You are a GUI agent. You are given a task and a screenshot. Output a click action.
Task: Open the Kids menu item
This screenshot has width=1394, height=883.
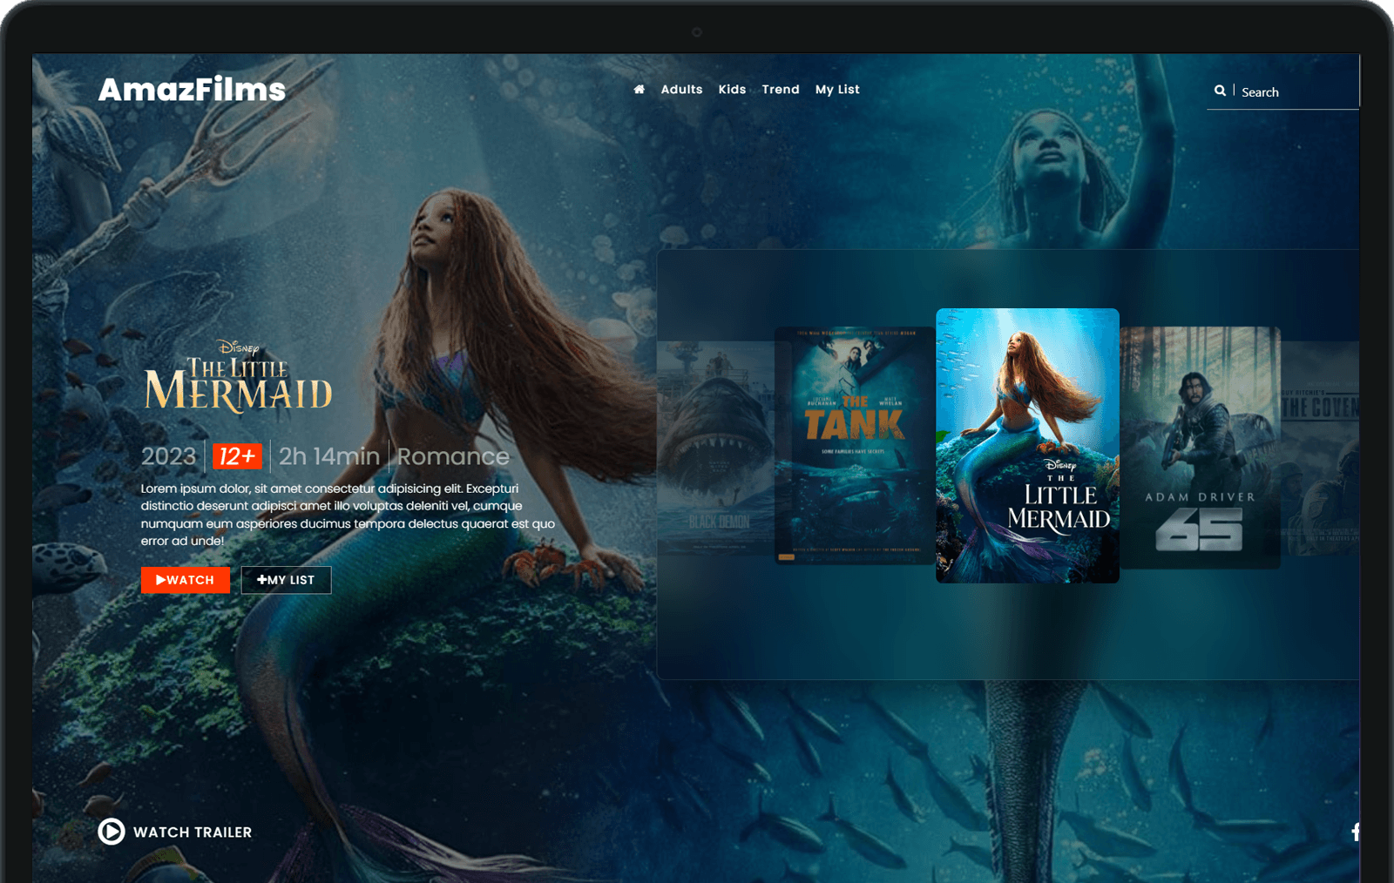click(732, 89)
